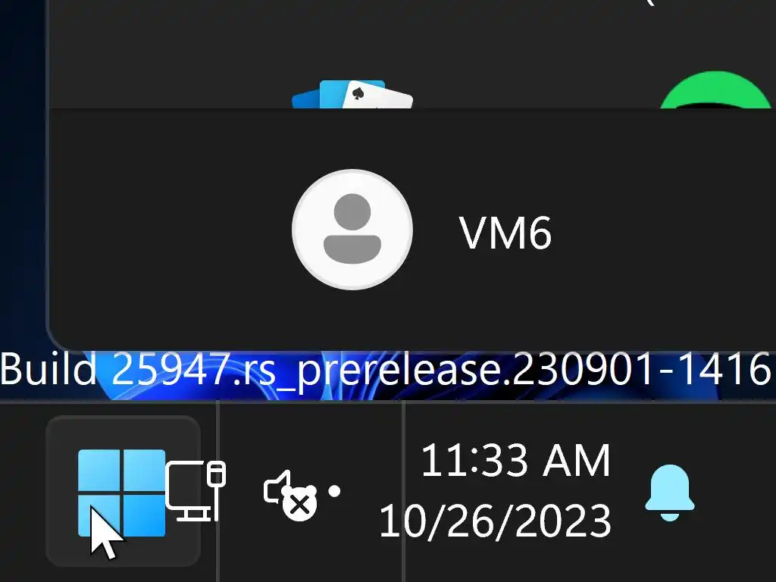Click the 11:33 AM clock time
The width and height of the screenshot is (776, 582).
[515, 460]
